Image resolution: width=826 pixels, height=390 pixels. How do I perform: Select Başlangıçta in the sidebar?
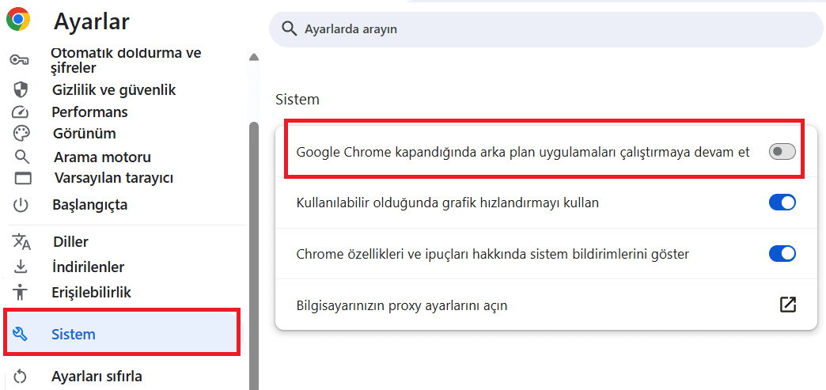click(89, 204)
